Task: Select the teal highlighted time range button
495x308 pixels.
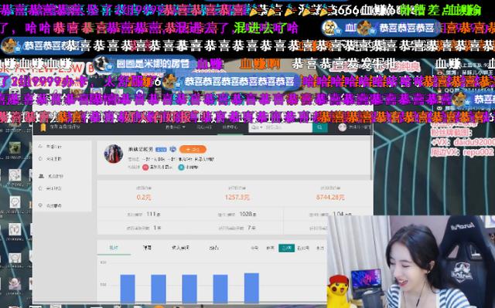Action: [x=286, y=248]
